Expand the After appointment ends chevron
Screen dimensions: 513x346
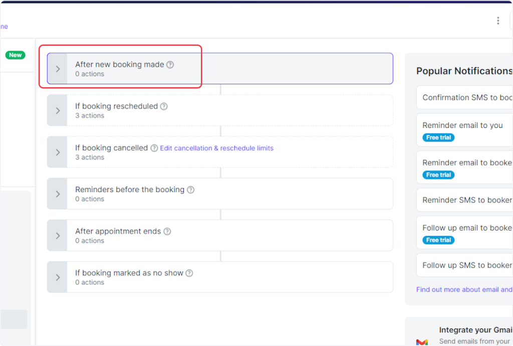tap(58, 235)
